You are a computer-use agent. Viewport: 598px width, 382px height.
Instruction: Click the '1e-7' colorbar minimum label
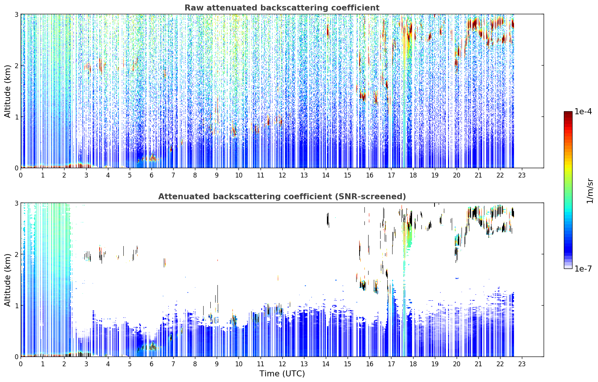(x=583, y=269)
